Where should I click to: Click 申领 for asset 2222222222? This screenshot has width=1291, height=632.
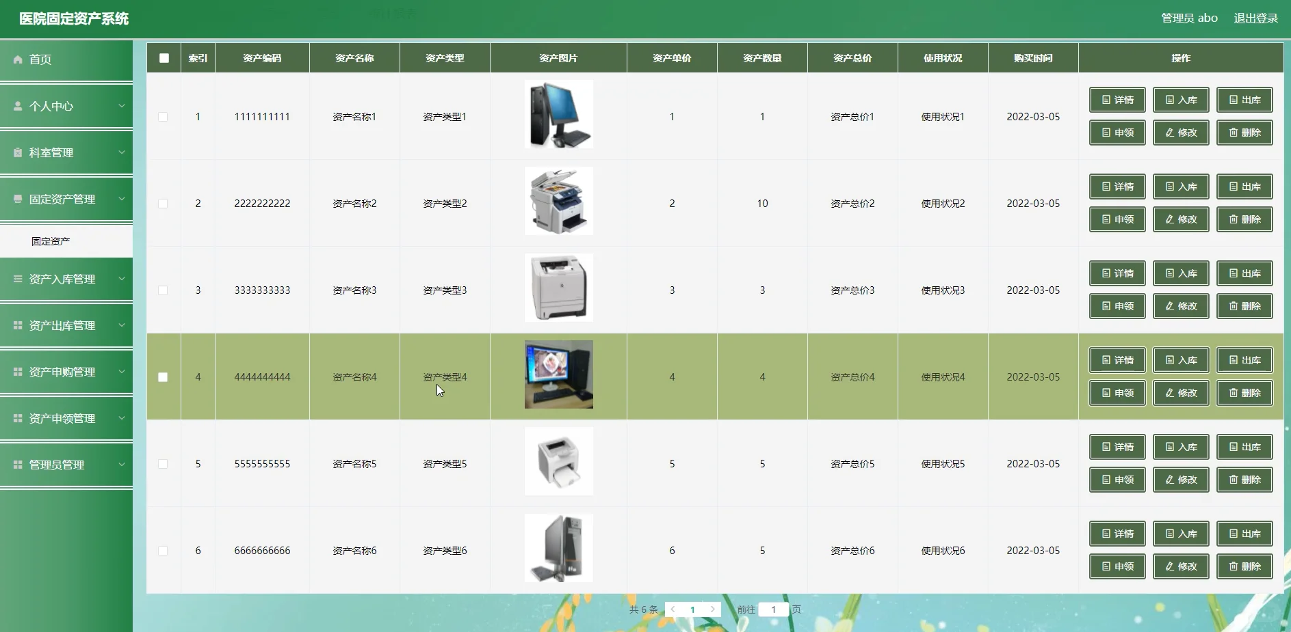point(1117,219)
